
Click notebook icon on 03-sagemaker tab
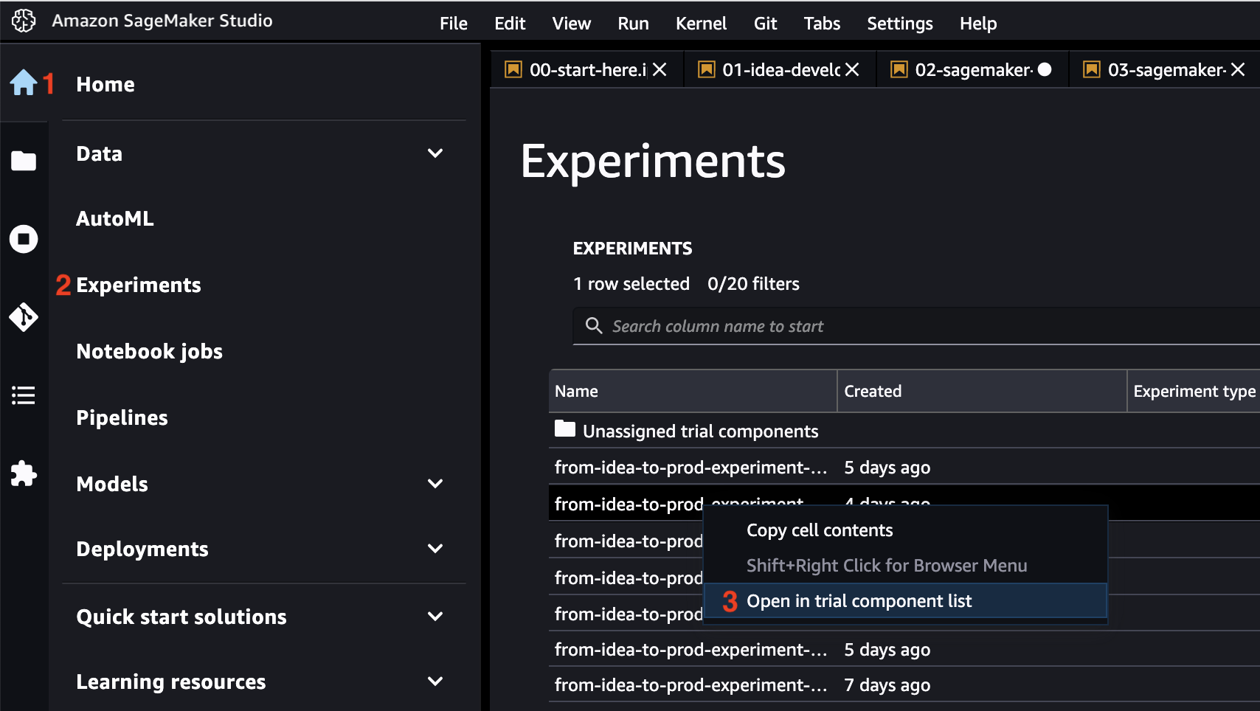point(1092,69)
